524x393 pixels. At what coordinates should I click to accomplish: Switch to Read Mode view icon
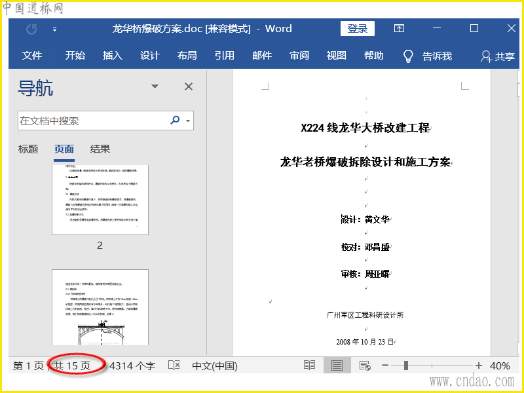coord(309,365)
